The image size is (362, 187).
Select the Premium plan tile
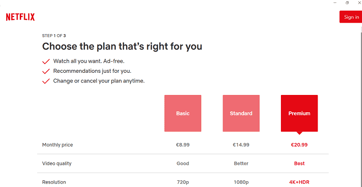point(299,113)
